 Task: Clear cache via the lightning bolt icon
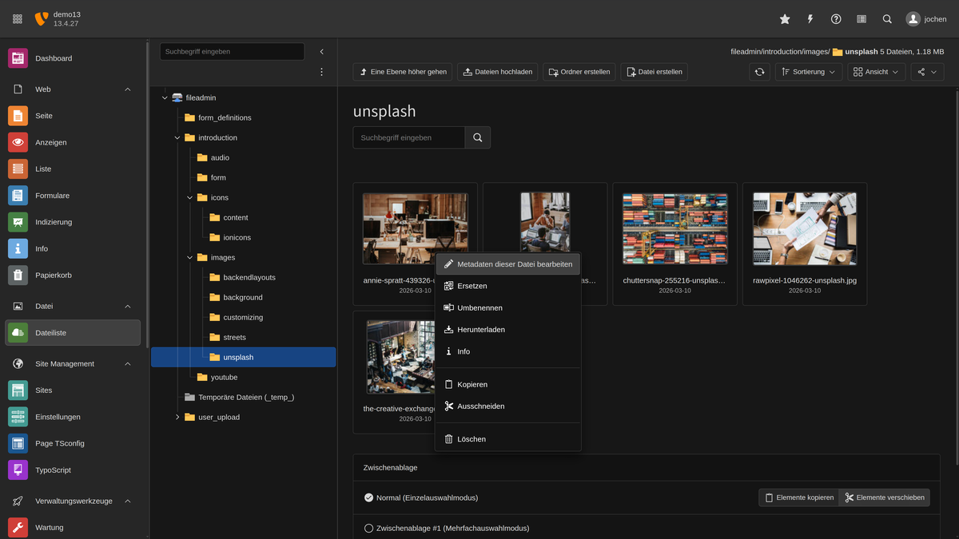(810, 18)
